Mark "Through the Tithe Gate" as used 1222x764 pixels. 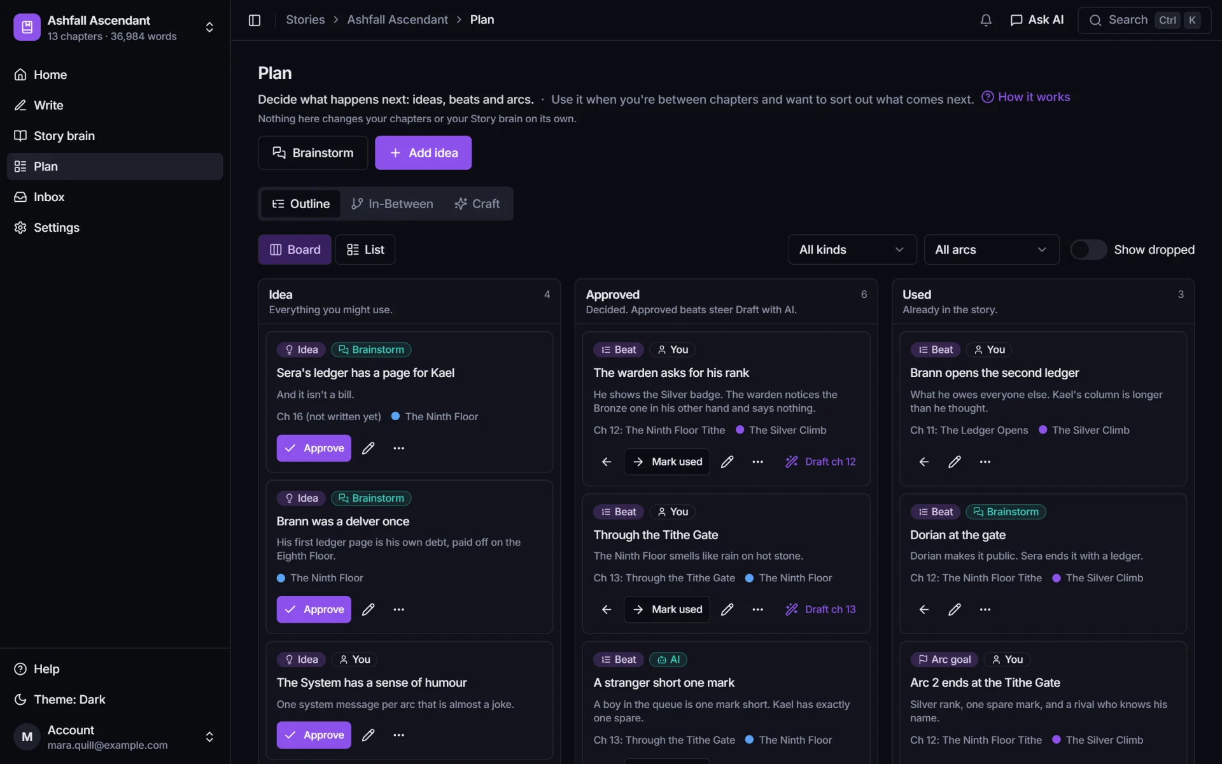tap(666, 609)
